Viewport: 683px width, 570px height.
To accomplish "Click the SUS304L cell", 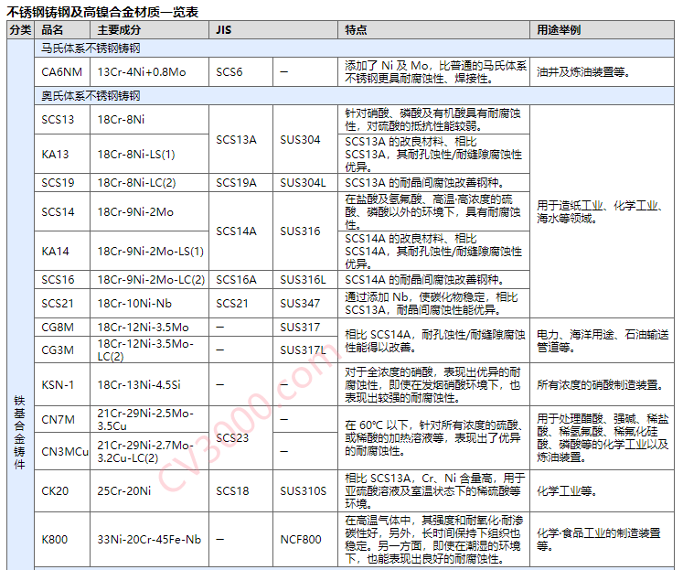I will [303, 182].
